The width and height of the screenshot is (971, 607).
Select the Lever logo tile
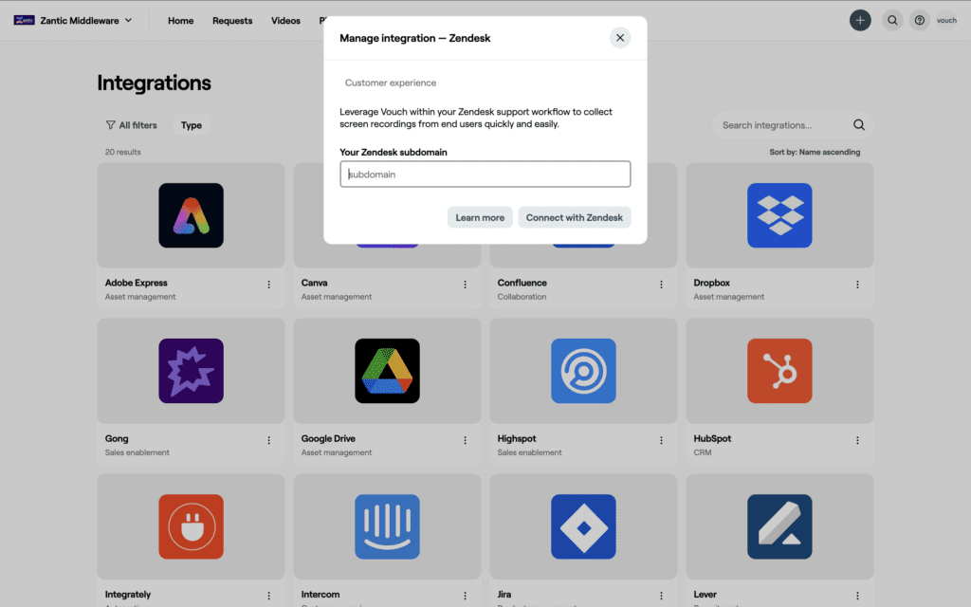(779, 526)
